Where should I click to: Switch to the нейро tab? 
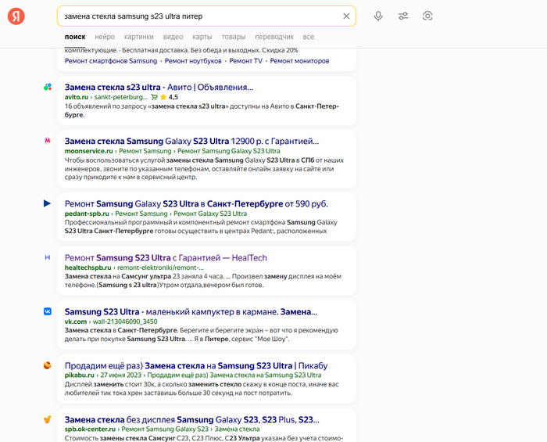pyautogui.click(x=105, y=37)
